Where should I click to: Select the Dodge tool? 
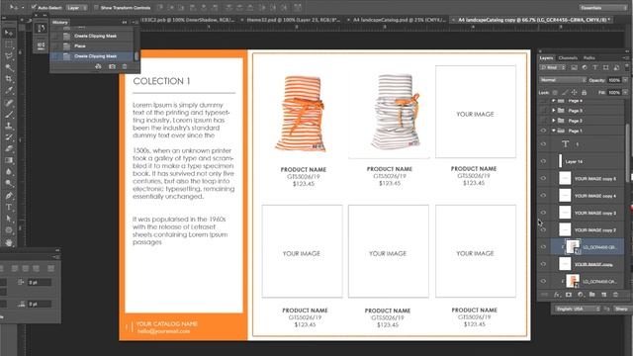pyautogui.click(x=9, y=184)
